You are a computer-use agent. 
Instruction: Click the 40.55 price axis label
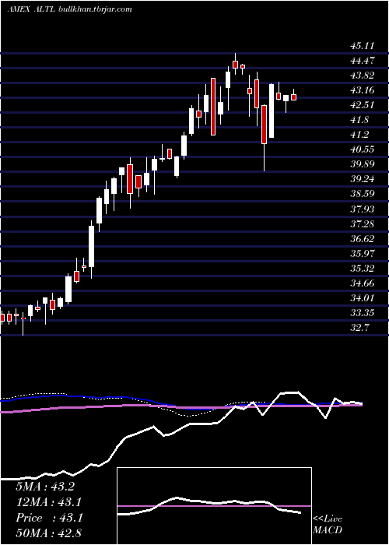[362, 149]
